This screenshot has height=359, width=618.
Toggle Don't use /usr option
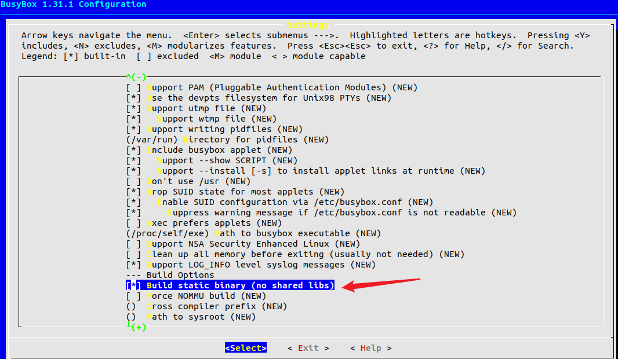point(188,181)
